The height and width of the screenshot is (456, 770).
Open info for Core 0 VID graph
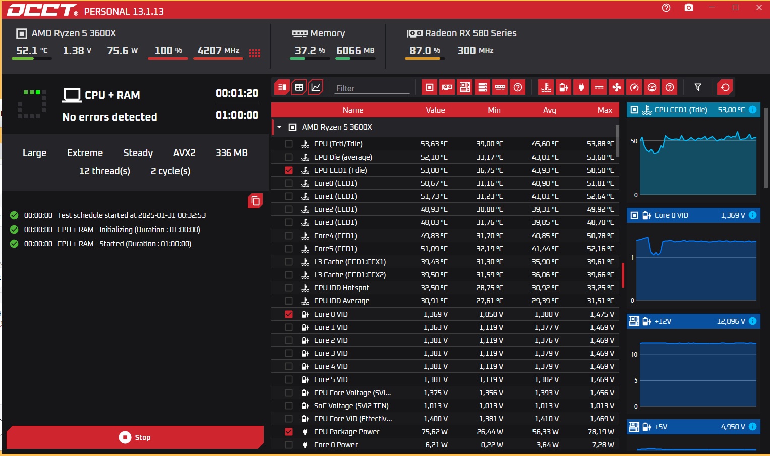click(x=752, y=215)
